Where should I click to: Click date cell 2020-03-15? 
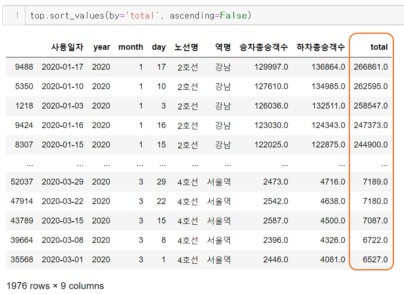63,221
